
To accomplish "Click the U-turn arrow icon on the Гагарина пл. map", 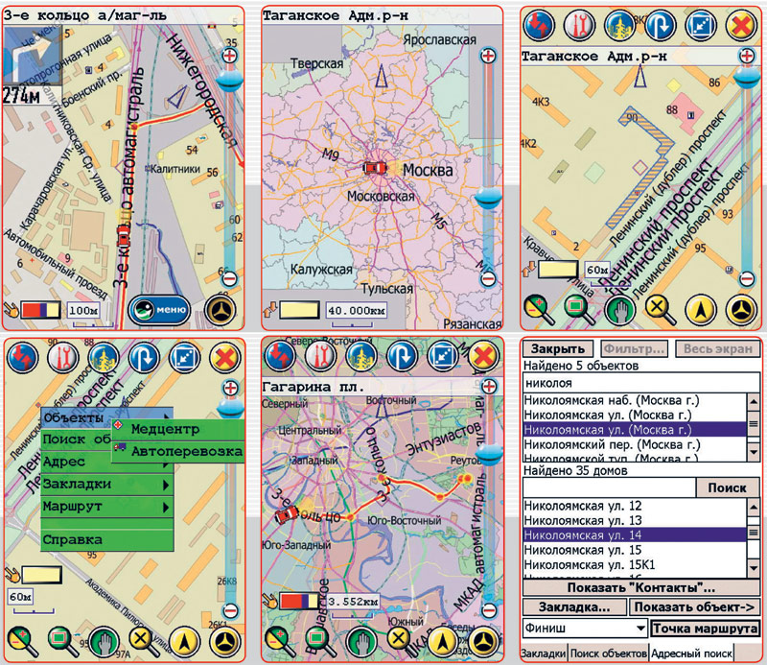I will pos(402,355).
